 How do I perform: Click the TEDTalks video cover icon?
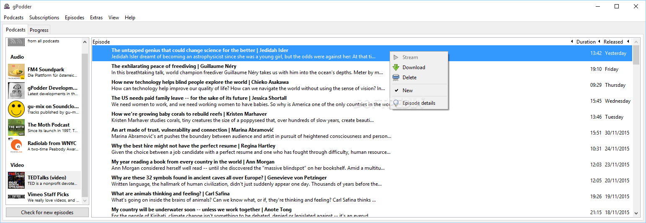pos(16,180)
